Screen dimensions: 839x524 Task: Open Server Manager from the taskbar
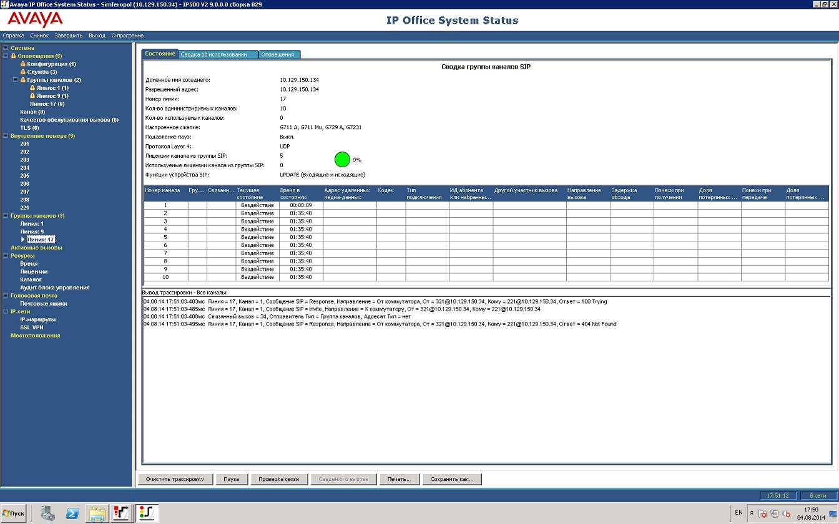(47, 513)
